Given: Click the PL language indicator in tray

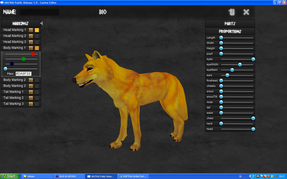Looking at the screenshot, I should (240, 176).
